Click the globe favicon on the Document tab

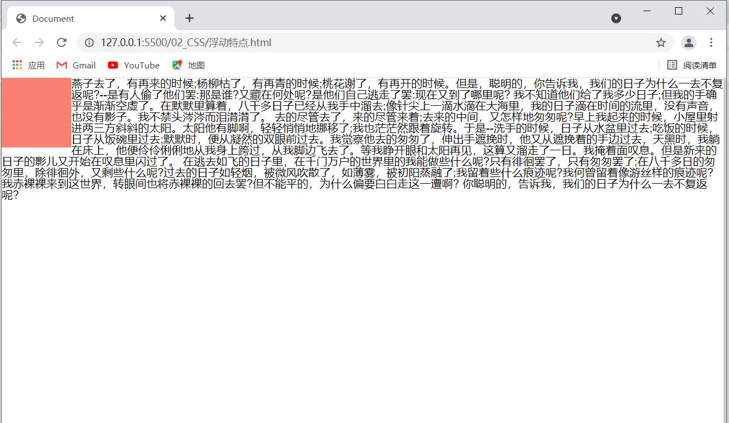[21, 18]
